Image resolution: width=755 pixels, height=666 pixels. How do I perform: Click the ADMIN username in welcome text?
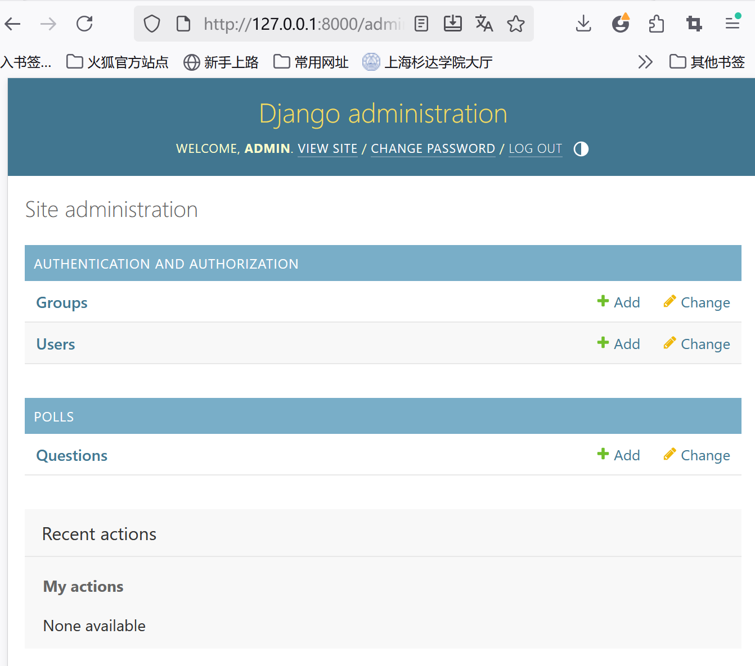click(267, 149)
